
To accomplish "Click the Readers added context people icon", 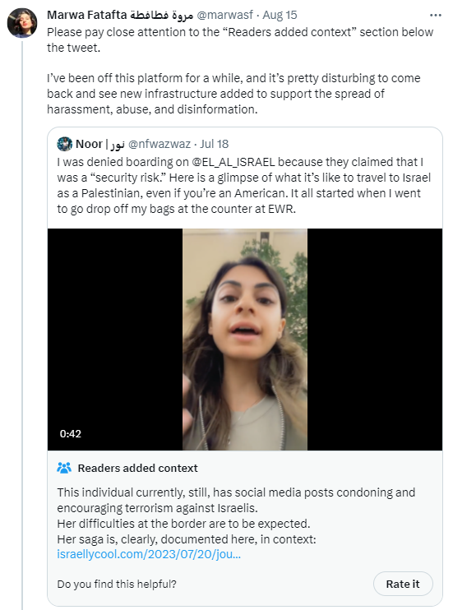I will click(64, 468).
